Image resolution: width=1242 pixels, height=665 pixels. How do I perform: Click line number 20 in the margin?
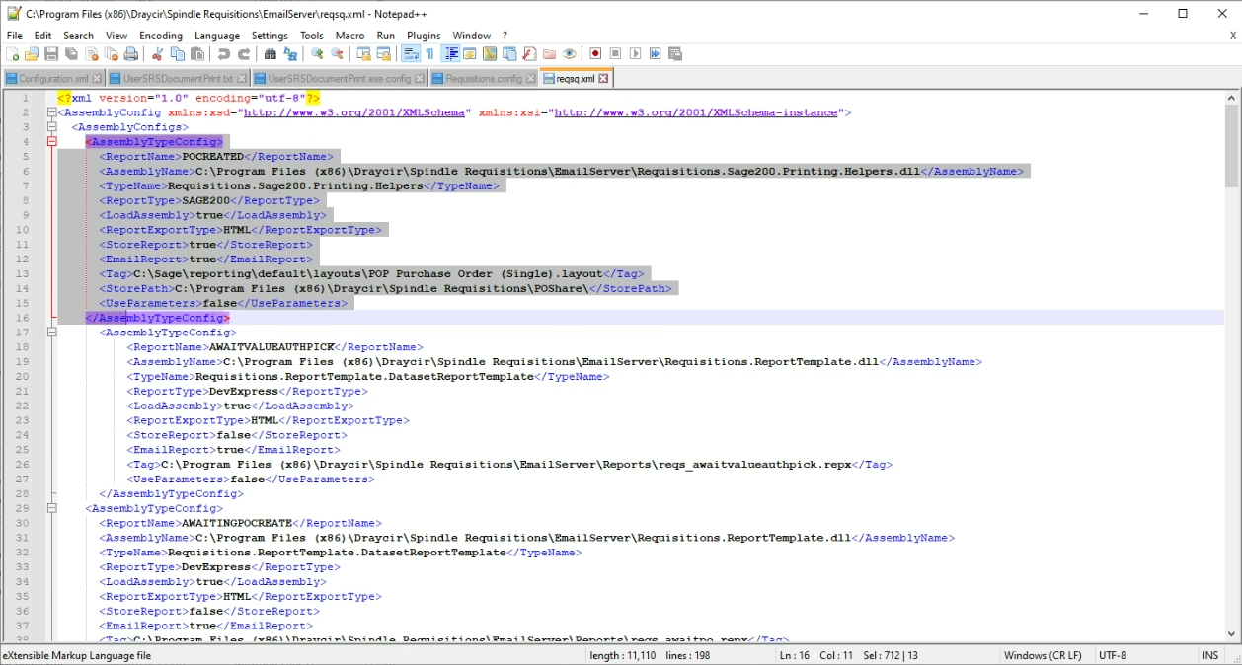point(23,377)
